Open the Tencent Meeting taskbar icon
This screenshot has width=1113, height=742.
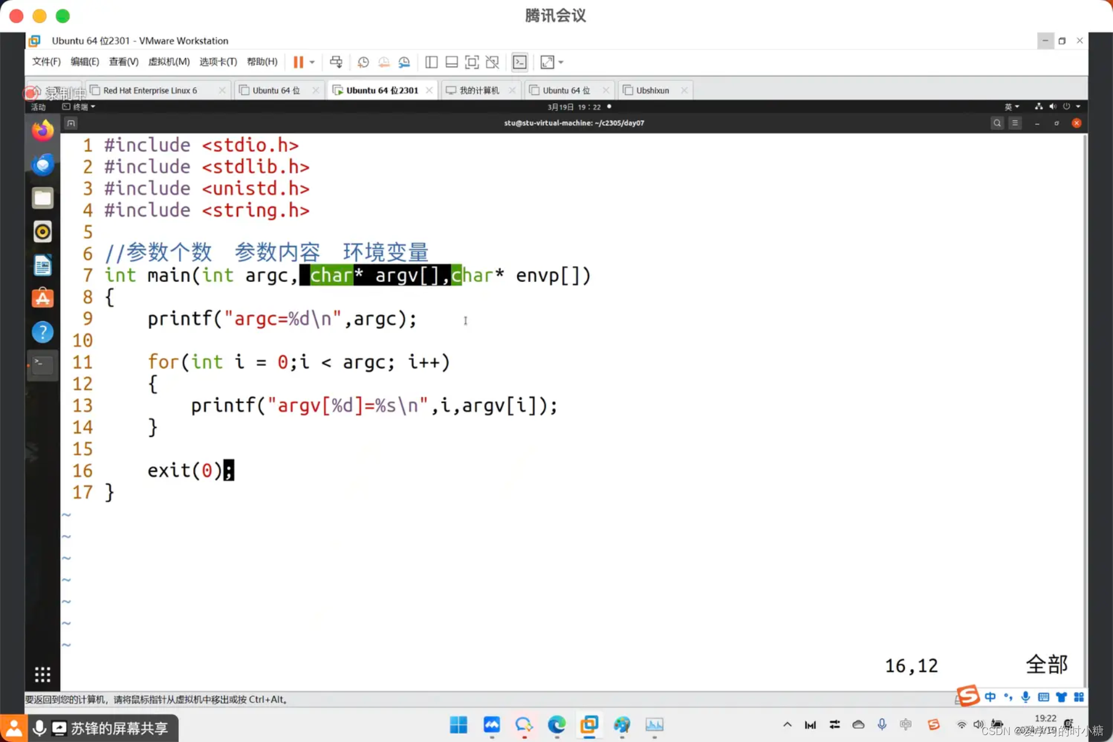click(x=492, y=725)
